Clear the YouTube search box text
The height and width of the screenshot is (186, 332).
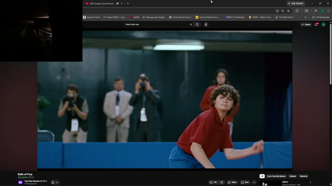191,25
